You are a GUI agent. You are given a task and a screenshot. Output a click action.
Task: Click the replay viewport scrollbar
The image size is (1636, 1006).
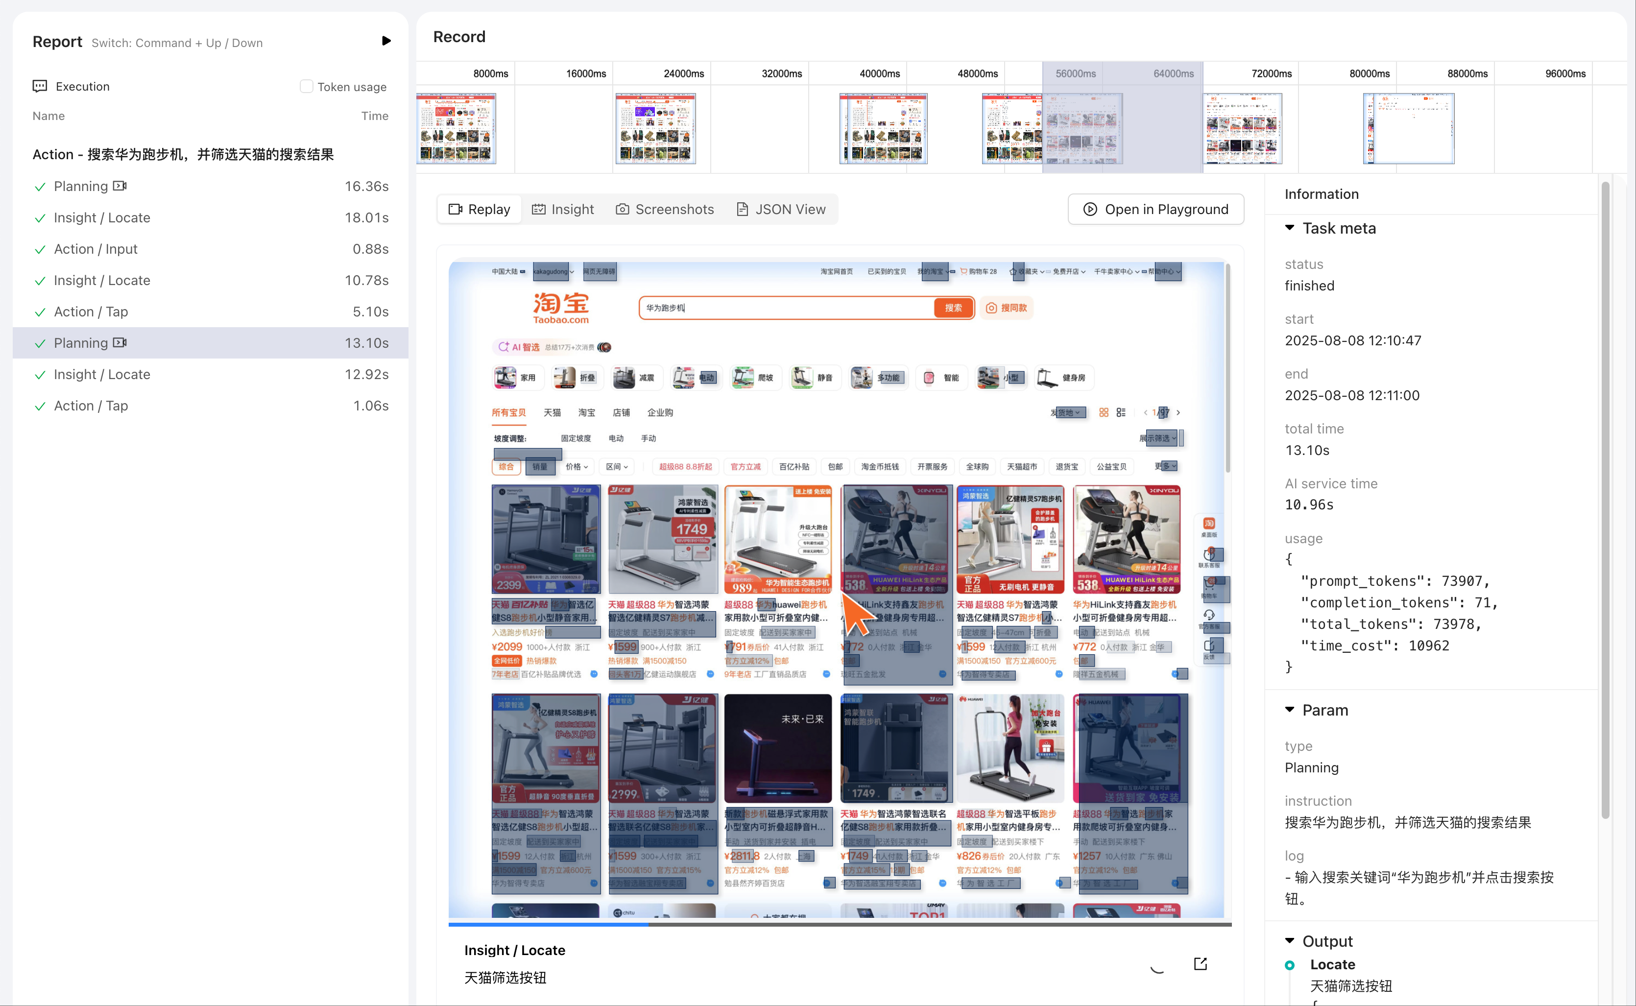coord(1227,368)
